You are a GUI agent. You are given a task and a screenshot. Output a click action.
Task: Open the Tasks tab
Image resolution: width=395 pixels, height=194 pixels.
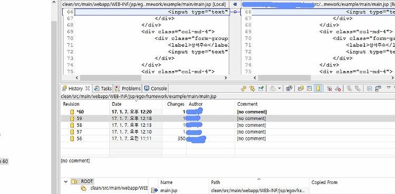click(103, 88)
